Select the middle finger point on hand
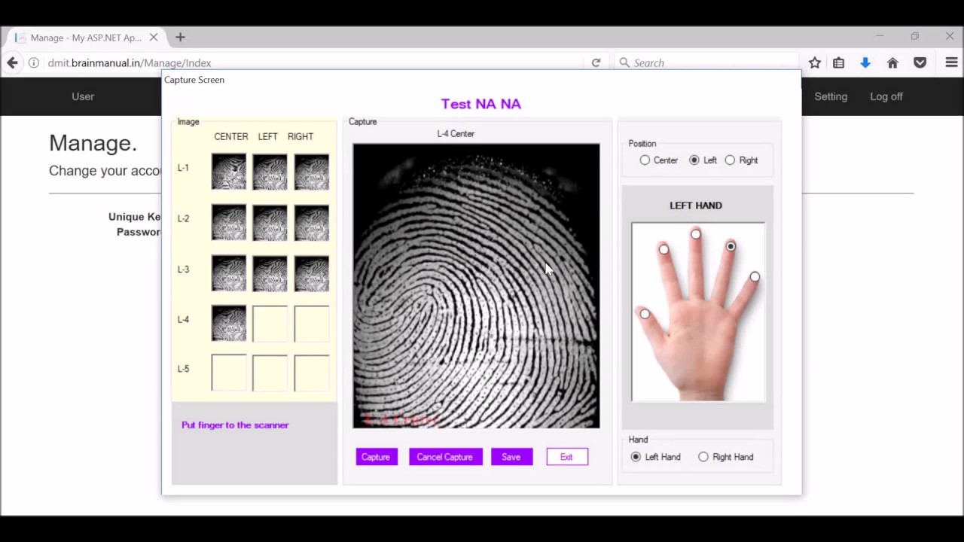 [696, 235]
